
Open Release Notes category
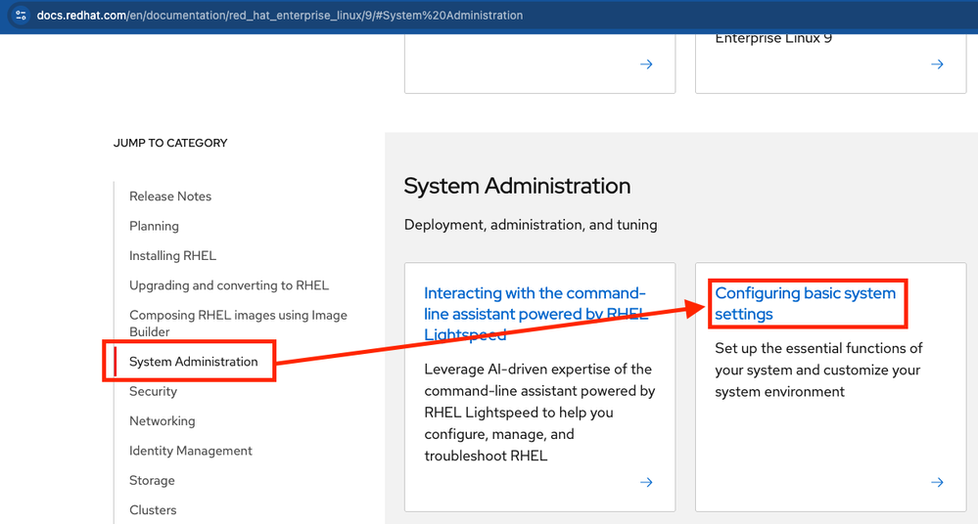coord(170,196)
